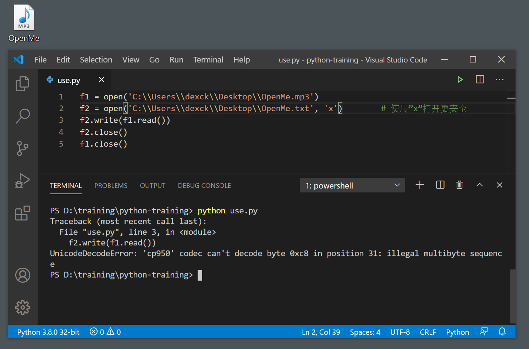The image size is (529, 349).
Task: Click the terminal scrollbar
Action: [513, 296]
